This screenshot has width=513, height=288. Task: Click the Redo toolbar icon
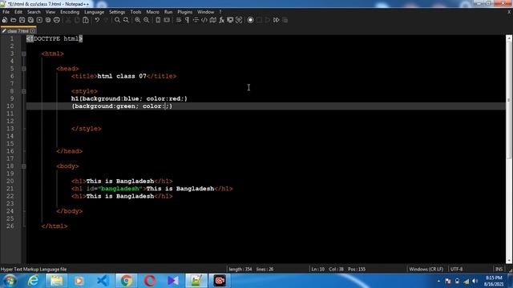pyautogui.click(x=106, y=20)
